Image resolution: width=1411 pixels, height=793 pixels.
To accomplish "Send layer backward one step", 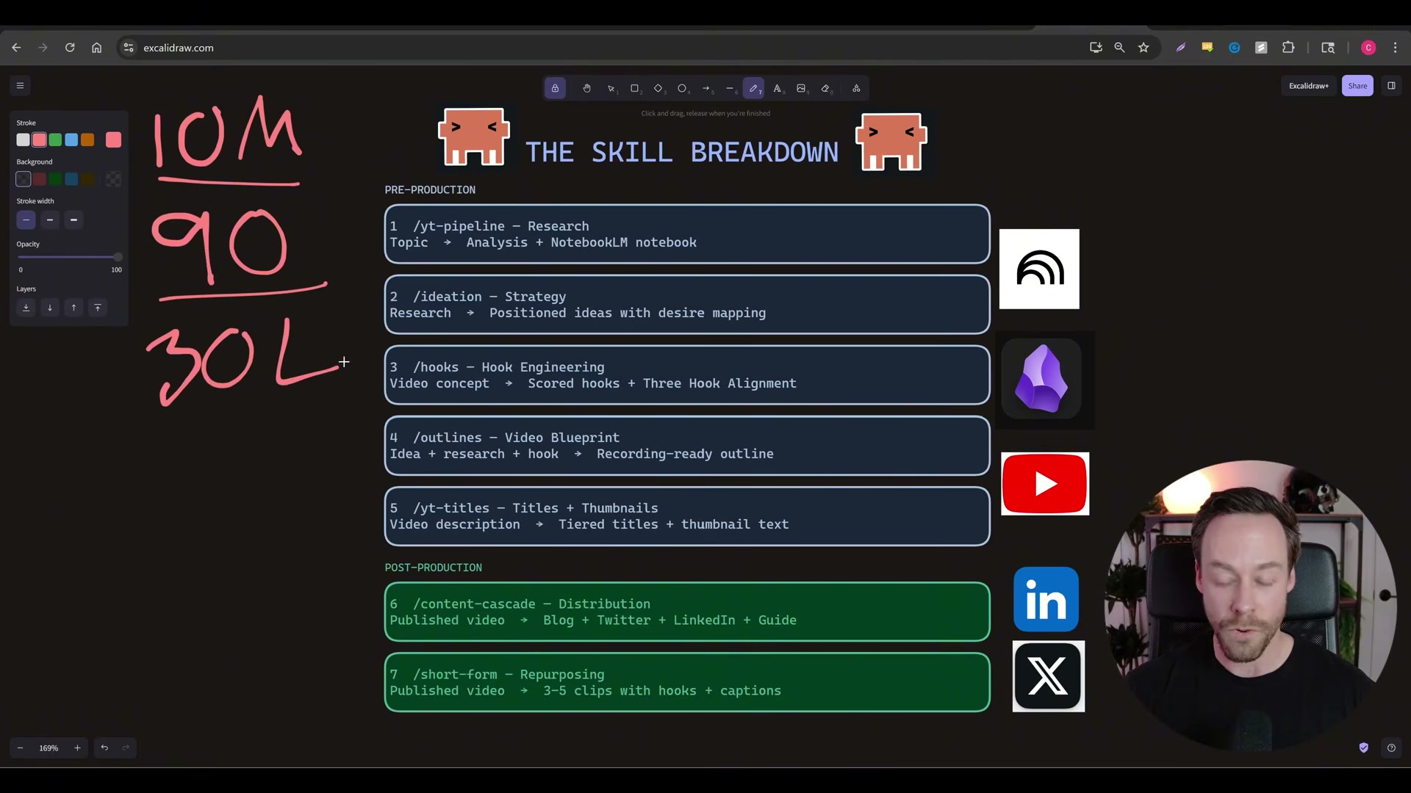I will tap(50, 308).
